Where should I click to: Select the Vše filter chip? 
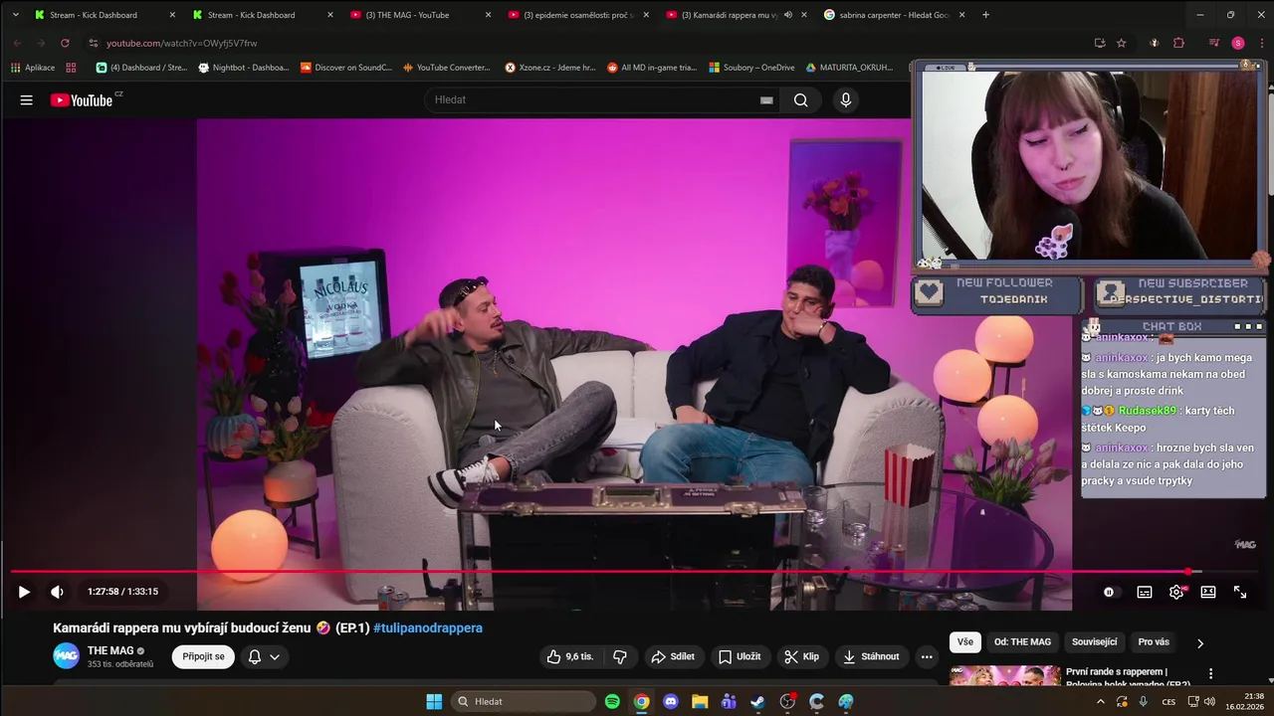[965, 642]
